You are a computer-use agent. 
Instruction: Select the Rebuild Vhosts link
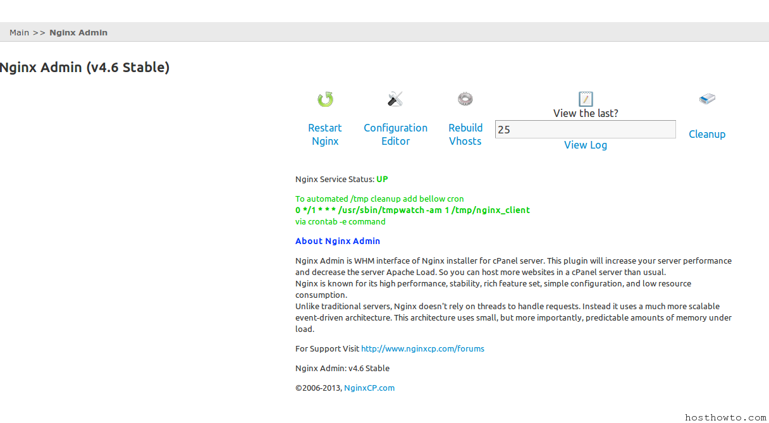(465, 135)
